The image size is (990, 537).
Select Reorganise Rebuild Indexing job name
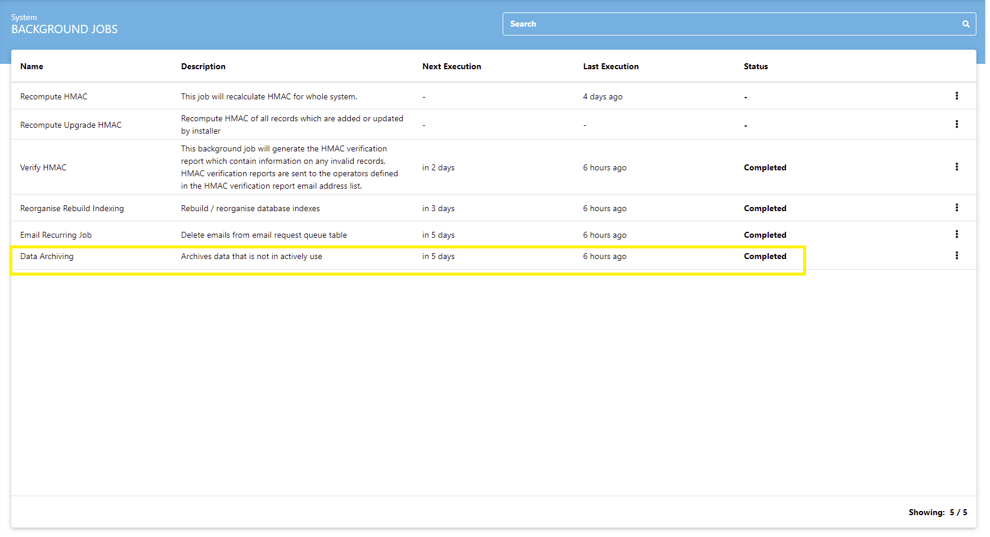pos(72,209)
